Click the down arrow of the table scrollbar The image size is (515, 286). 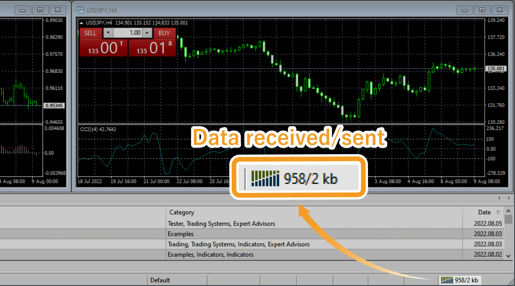point(509,255)
